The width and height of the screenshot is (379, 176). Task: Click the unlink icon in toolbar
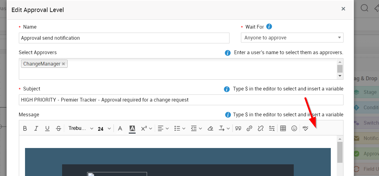(260, 128)
